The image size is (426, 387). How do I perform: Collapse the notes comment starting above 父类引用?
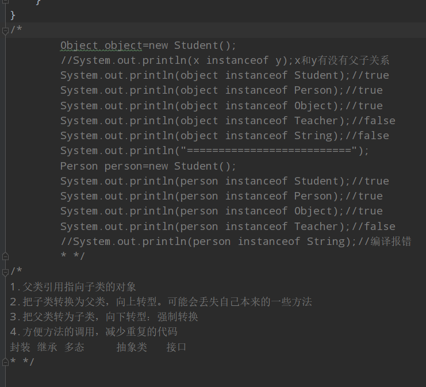(x=5, y=271)
